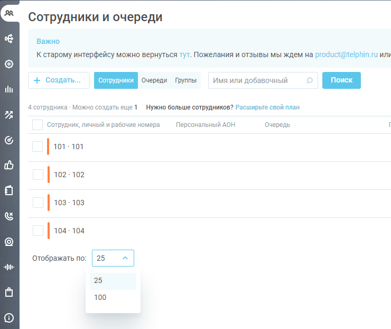Screen dimensions: 391x329
Task: Tick the checkbox for employee 103
Action: pyautogui.click(x=38, y=203)
